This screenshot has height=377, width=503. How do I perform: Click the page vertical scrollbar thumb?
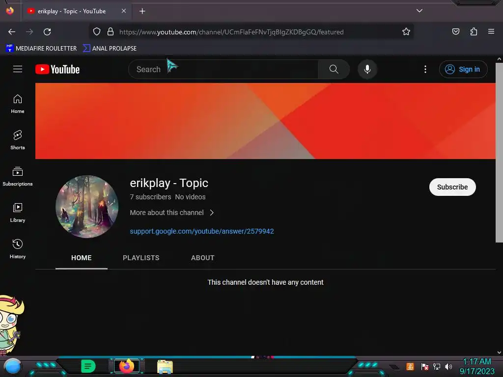(499, 152)
